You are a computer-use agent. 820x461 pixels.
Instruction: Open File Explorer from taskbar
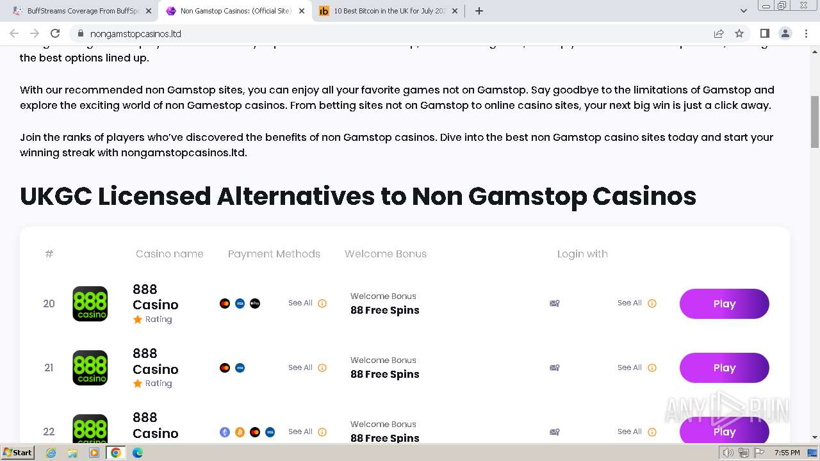(72, 453)
